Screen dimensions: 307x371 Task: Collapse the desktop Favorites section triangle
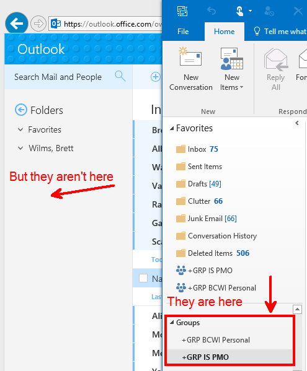172,128
